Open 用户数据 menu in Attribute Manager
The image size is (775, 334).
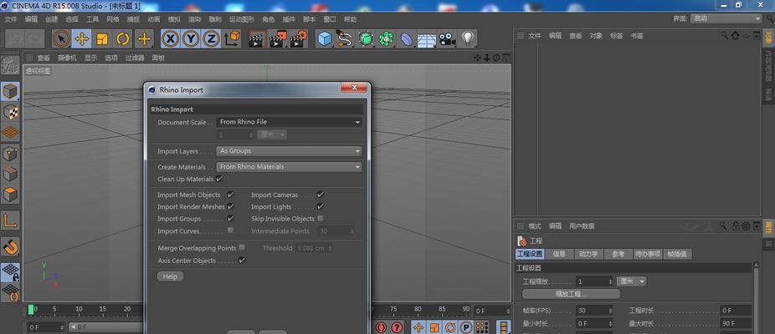582,226
